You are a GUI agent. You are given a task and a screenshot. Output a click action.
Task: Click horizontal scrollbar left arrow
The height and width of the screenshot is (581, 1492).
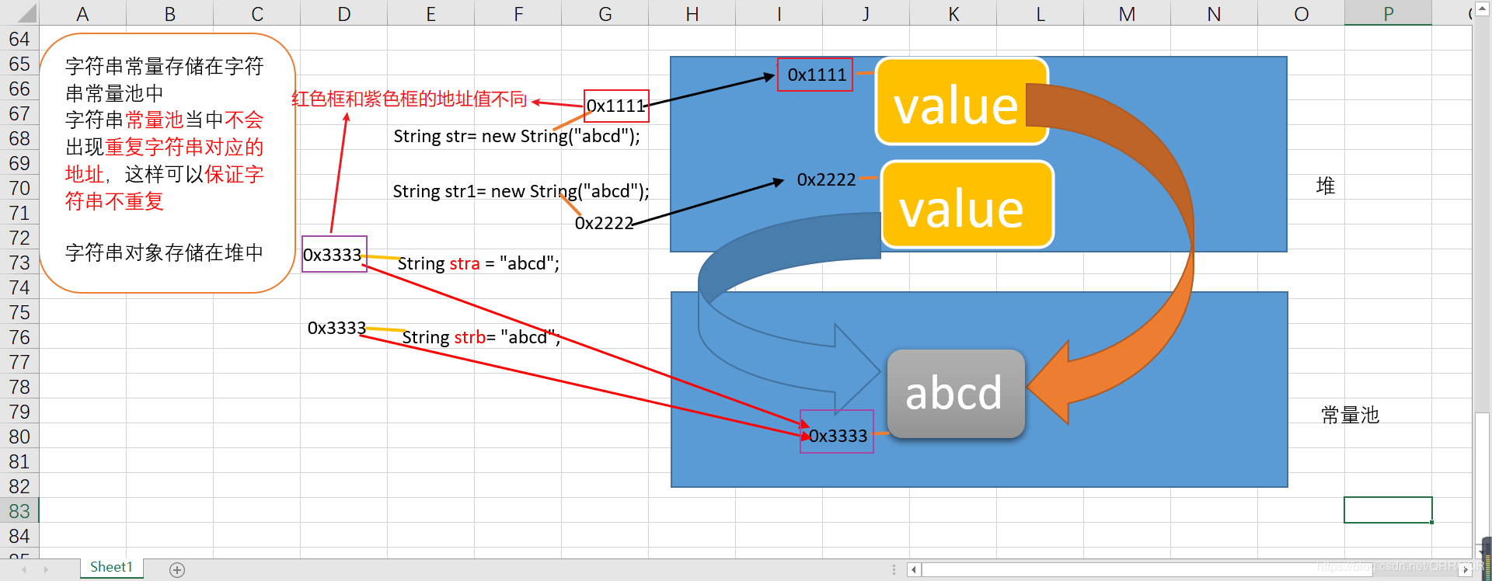pos(915,570)
